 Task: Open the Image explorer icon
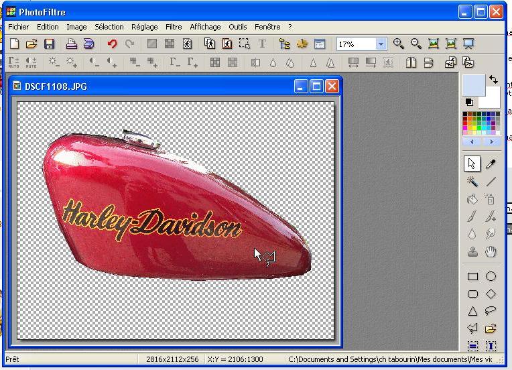284,44
